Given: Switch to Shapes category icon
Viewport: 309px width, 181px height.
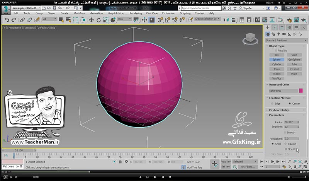Looking at the screenshot, I should pyautogui.click(x=273, y=34).
